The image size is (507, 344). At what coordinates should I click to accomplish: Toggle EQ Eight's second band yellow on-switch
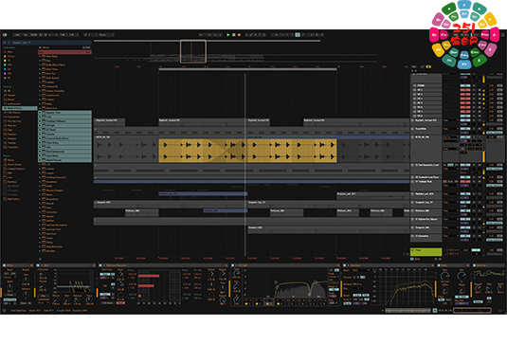[257, 303]
